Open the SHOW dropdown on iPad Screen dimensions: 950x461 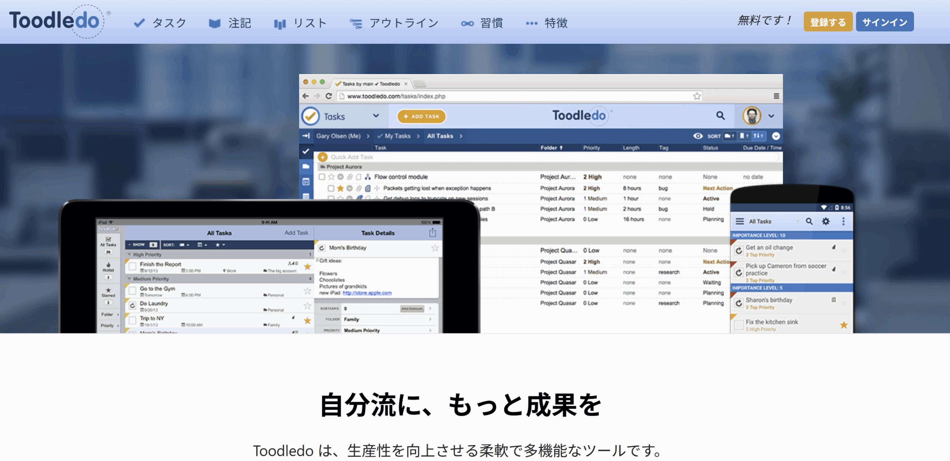[x=142, y=245]
